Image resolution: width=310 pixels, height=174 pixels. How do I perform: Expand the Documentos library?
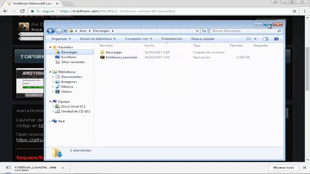coord(53,77)
